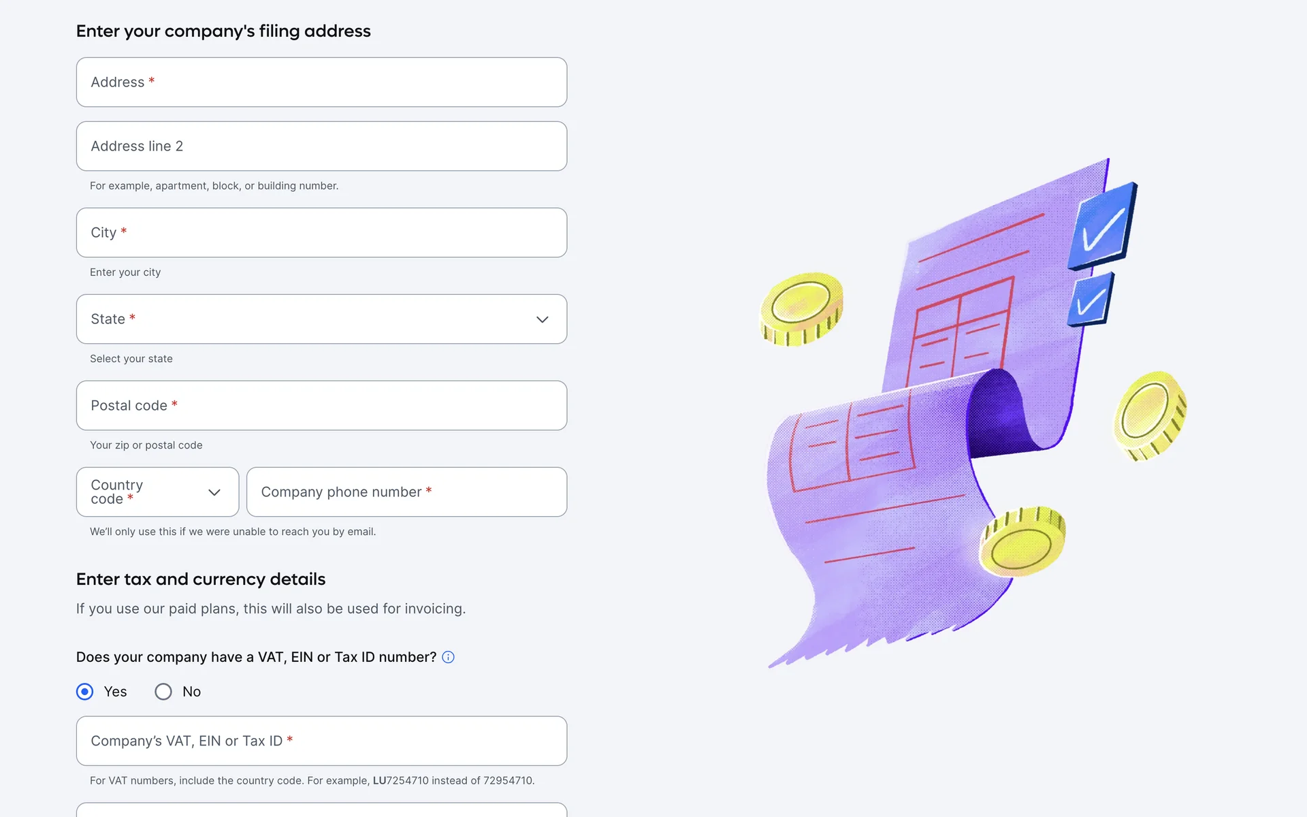Expand the Country code selector
The width and height of the screenshot is (1307, 817).
click(157, 492)
